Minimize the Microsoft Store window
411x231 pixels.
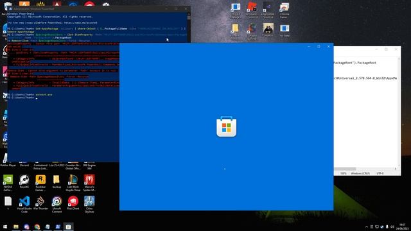[x=309, y=47]
